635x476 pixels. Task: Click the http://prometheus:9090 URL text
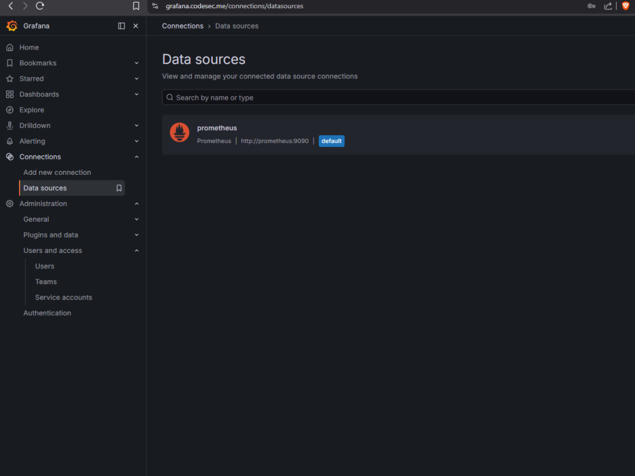274,141
